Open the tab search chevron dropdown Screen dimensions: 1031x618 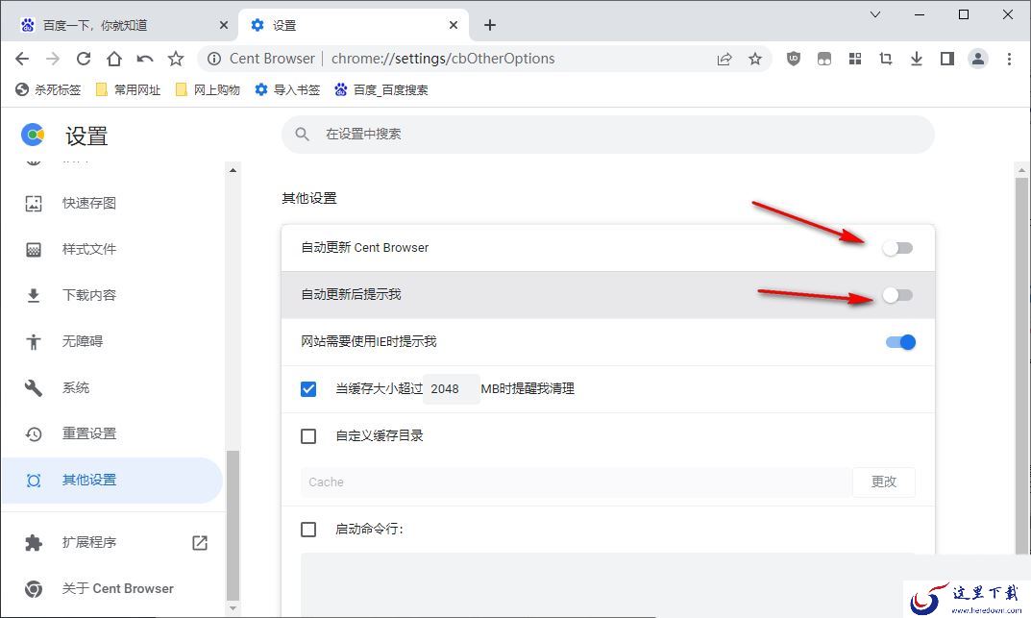coord(875,14)
